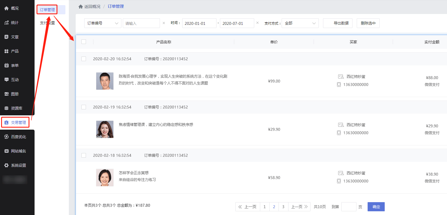Image resolution: width=447 pixels, height=215 pixels.
Task: Expand the 支付方式 payment method dropdown
Action: [300, 23]
